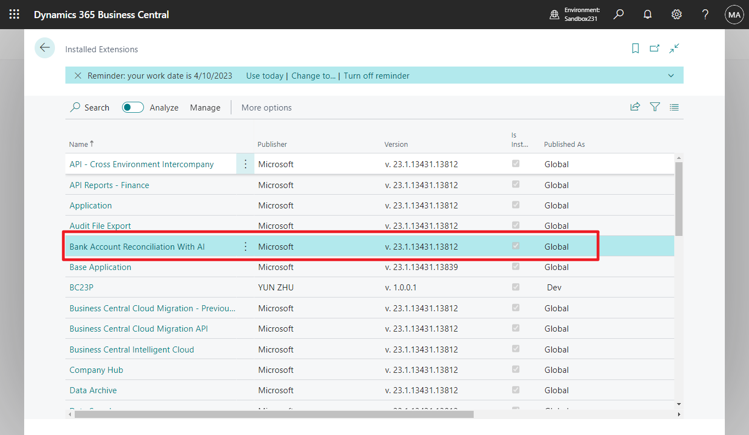Check Is Installed box for BC23P row

click(x=515, y=287)
